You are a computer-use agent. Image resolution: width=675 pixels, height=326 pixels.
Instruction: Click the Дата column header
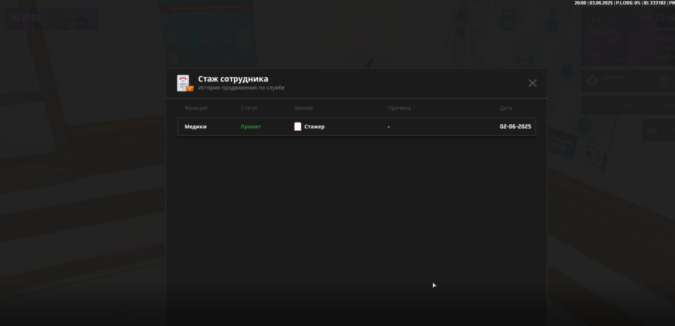pos(506,108)
